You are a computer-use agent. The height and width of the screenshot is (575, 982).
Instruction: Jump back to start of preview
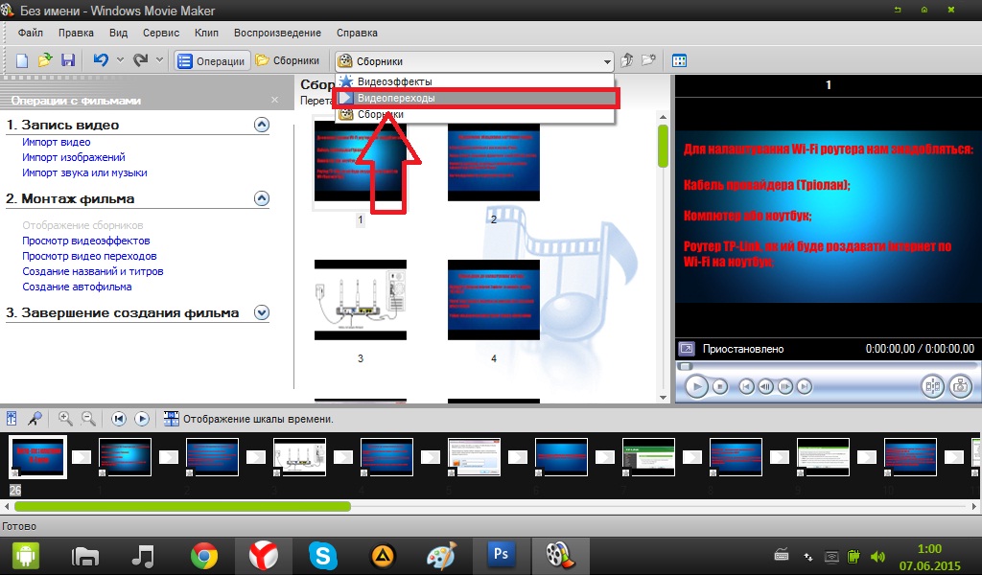pyautogui.click(x=746, y=386)
